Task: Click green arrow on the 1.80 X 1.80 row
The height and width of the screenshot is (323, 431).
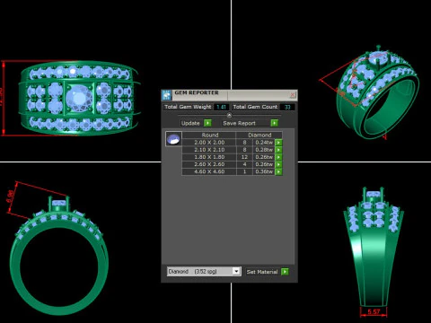Action: click(x=278, y=157)
